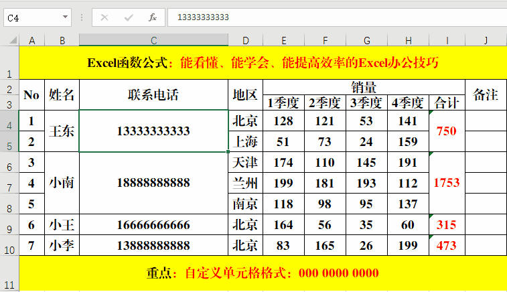Select phone cell 13888888888
Viewport: 507px width, 292px height.
coord(153,245)
